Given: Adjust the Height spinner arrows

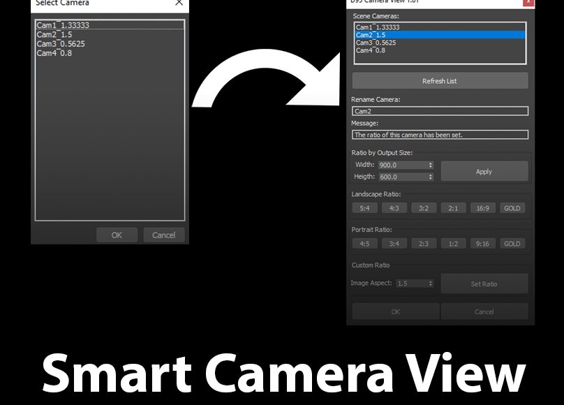Looking at the screenshot, I should click(431, 177).
